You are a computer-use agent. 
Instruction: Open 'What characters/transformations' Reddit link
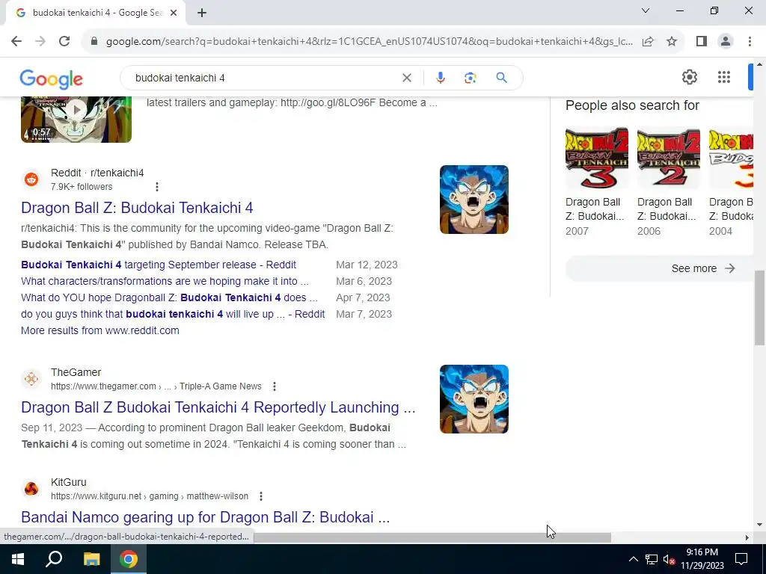tap(165, 282)
